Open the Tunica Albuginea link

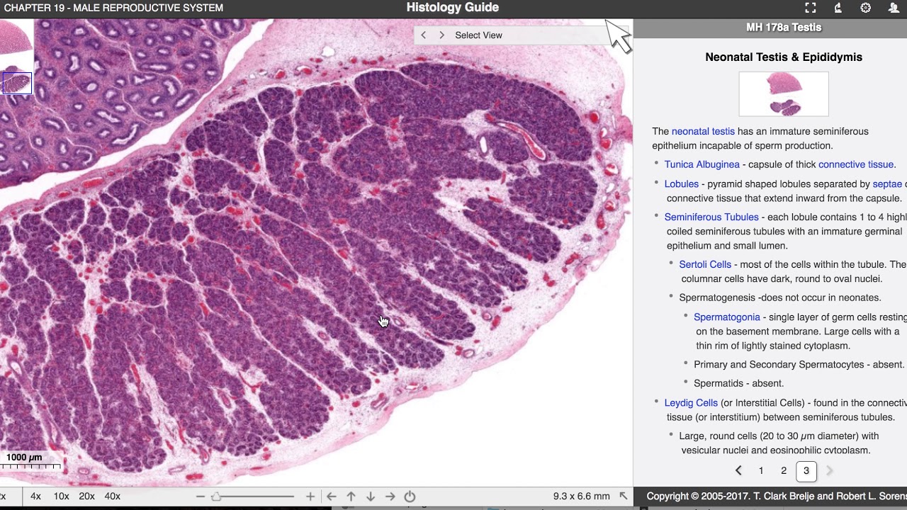click(x=702, y=164)
